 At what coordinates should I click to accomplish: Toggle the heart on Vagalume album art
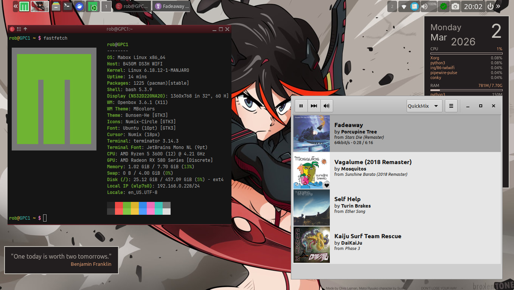click(x=326, y=185)
